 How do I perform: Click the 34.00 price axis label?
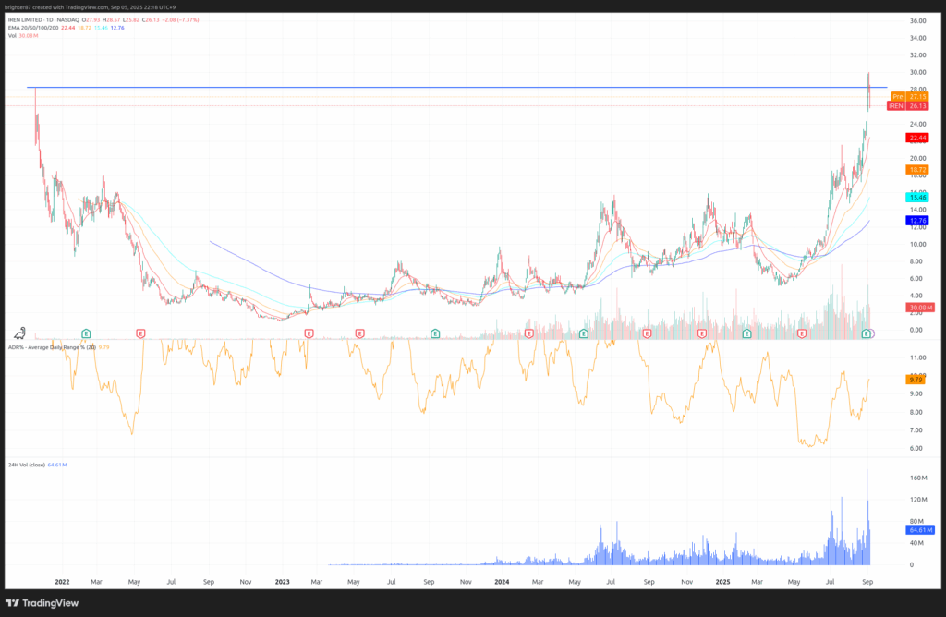click(917, 38)
